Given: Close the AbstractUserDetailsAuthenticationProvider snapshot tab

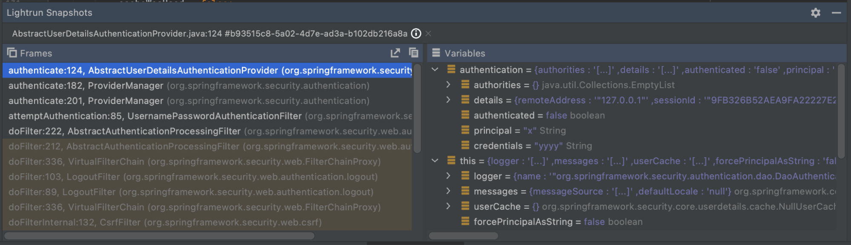Looking at the screenshot, I should pyautogui.click(x=428, y=34).
